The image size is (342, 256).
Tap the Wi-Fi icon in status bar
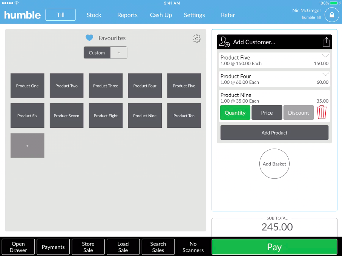[x=17, y=3]
